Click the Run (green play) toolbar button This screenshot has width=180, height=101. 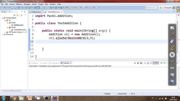click(56, 8)
